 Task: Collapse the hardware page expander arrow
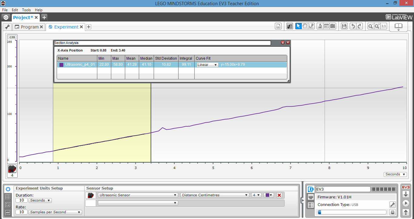click(302, 200)
